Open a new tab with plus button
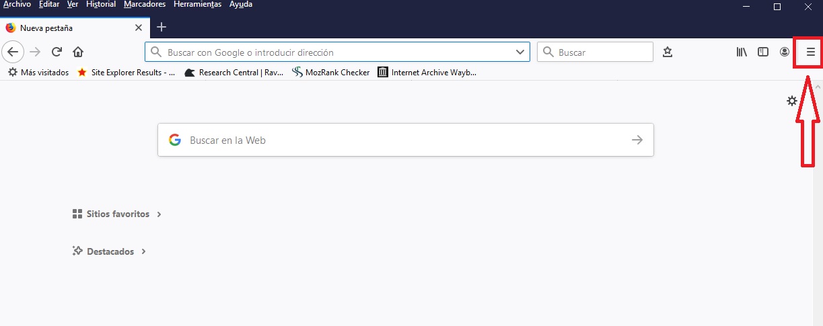 tap(161, 27)
